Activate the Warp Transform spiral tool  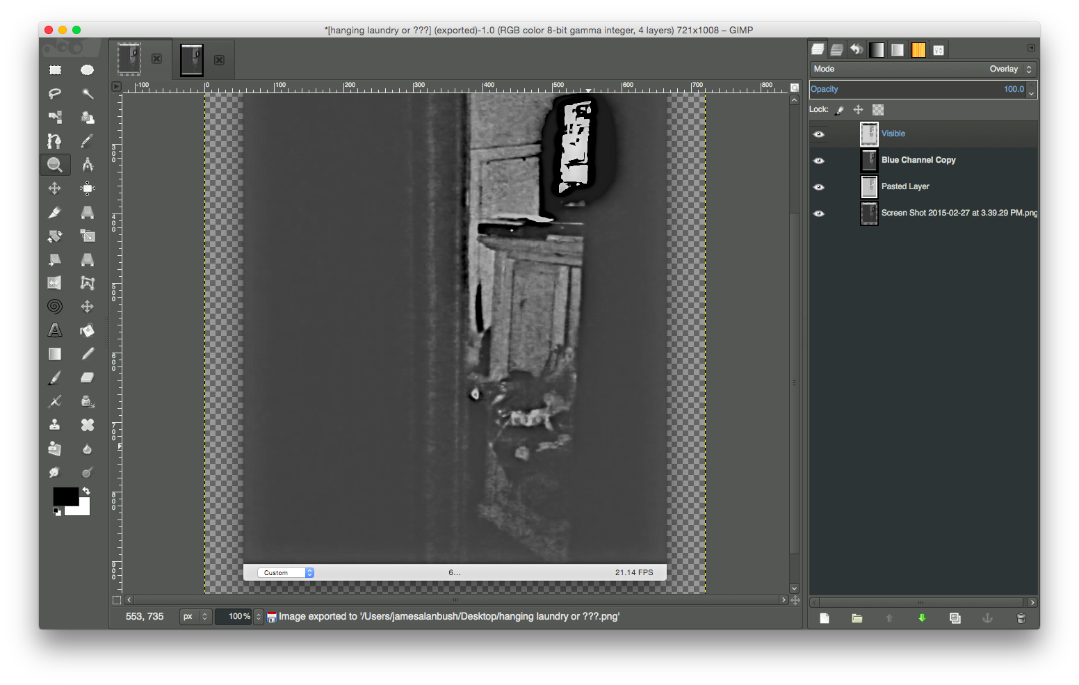coord(55,307)
